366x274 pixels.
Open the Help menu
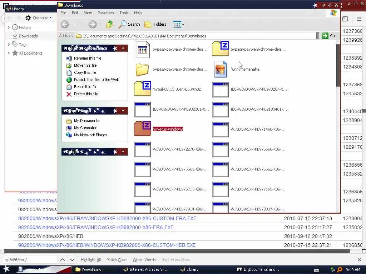[x=138, y=13]
